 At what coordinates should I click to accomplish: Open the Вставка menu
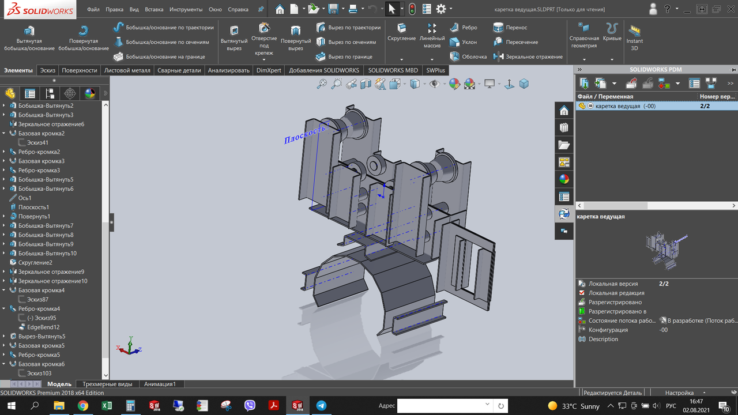click(154, 9)
